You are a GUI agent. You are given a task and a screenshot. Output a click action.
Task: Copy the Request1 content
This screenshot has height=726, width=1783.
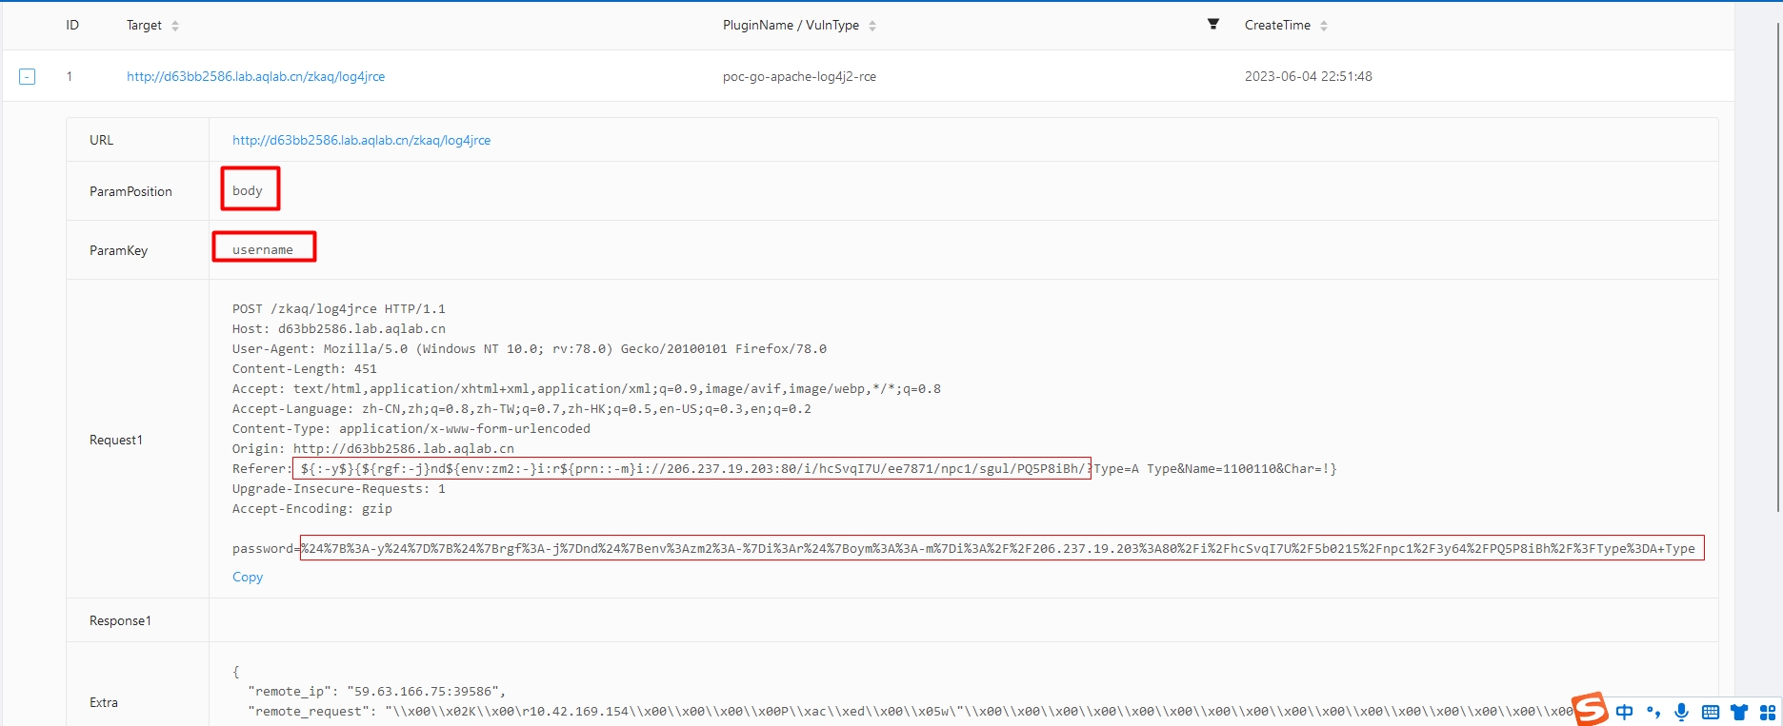[x=248, y=577]
